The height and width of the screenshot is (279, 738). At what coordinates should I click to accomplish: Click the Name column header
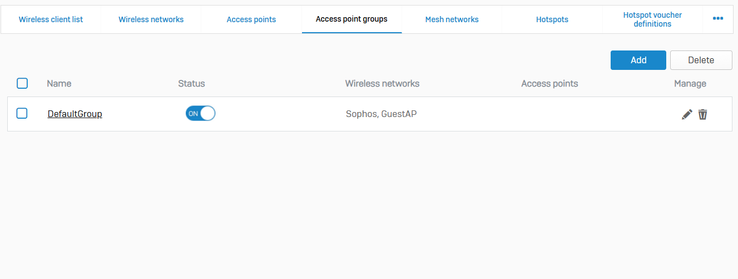pos(59,84)
